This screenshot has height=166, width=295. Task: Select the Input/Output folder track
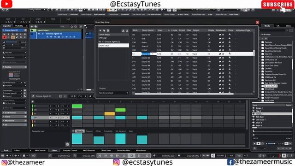(x=56, y=30)
